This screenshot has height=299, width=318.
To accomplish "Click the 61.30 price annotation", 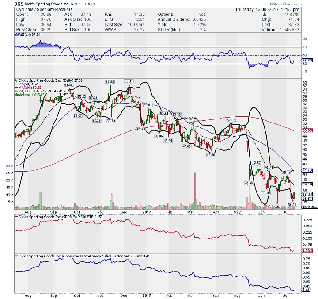I will tap(68, 85).
